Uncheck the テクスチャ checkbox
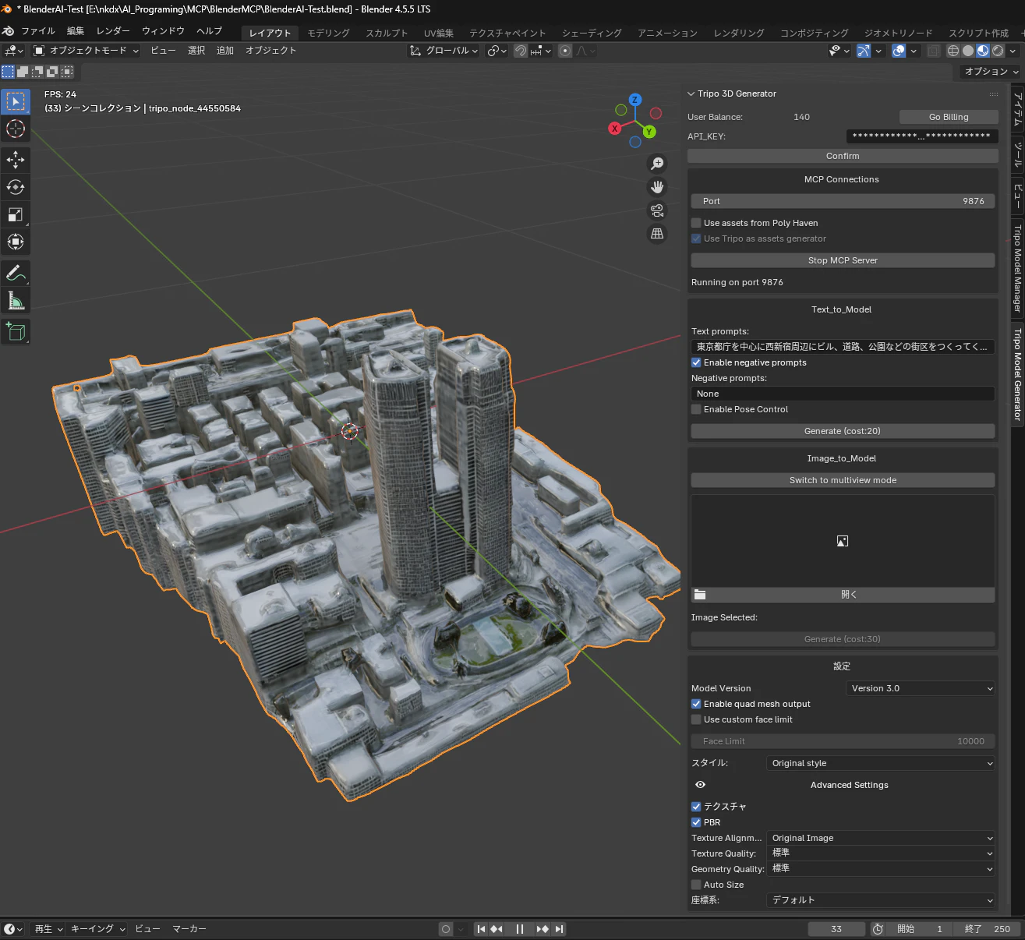Image resolution: width=1025 pixels, height=940 pixels. click(696, 807)
